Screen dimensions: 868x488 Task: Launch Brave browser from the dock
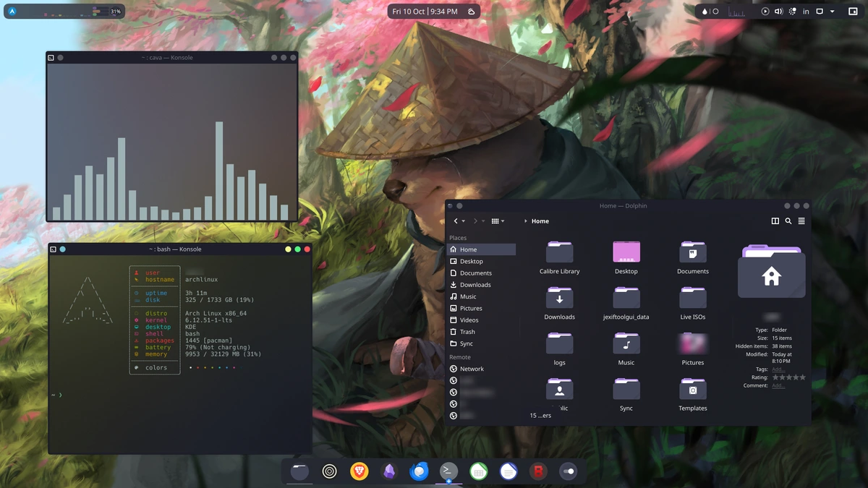[x=359, y=471]
